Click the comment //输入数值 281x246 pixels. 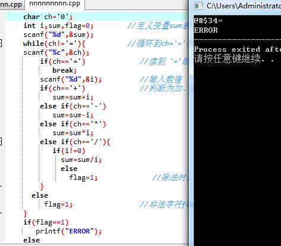click(161, 79)
